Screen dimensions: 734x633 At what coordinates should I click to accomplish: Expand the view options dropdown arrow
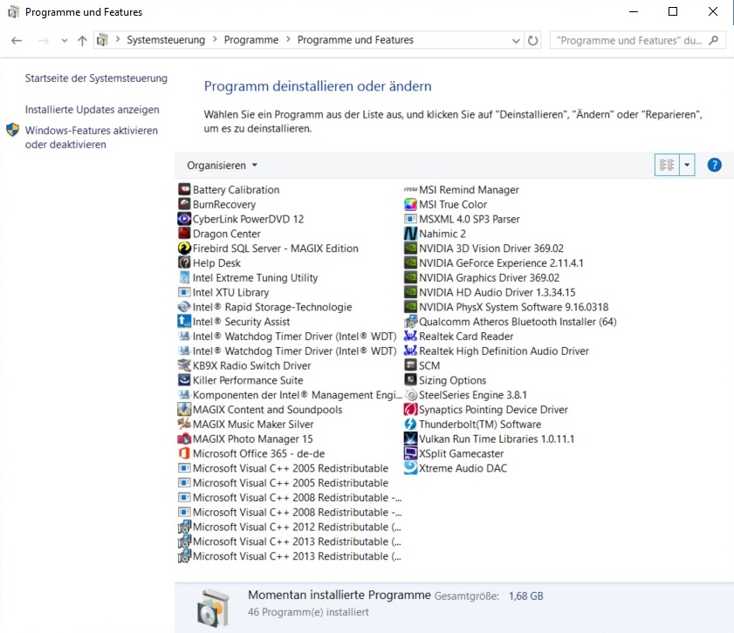(687, 165)
